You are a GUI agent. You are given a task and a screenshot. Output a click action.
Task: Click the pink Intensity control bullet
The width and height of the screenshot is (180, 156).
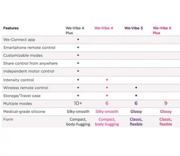point(107,80)
